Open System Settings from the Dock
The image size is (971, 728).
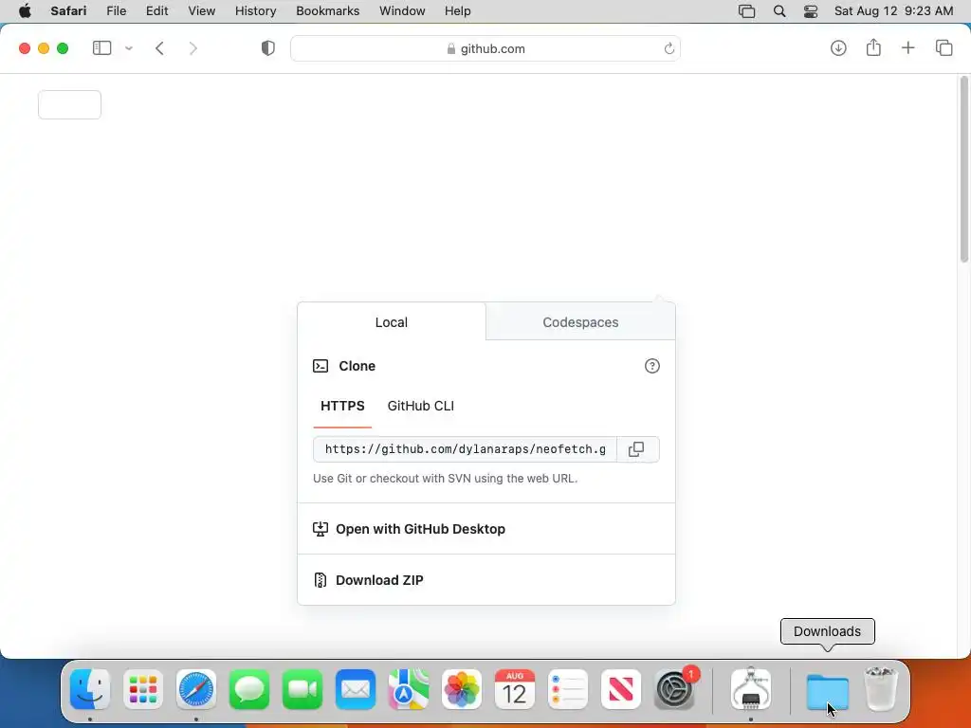pos(674,690)
